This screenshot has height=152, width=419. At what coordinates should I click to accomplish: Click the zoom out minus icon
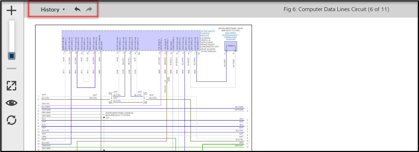(x=11, y=68)
